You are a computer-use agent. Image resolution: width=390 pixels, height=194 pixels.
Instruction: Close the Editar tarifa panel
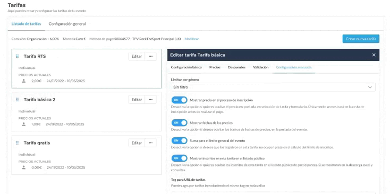(x=374, y=55)
